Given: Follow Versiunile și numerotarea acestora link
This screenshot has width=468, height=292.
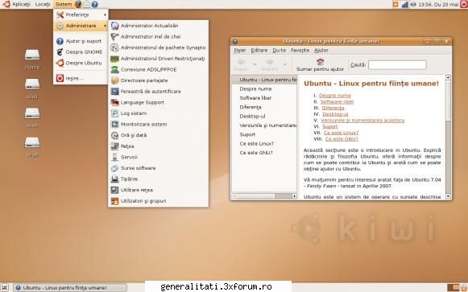Looking at the screenshot, I should 362,121.
